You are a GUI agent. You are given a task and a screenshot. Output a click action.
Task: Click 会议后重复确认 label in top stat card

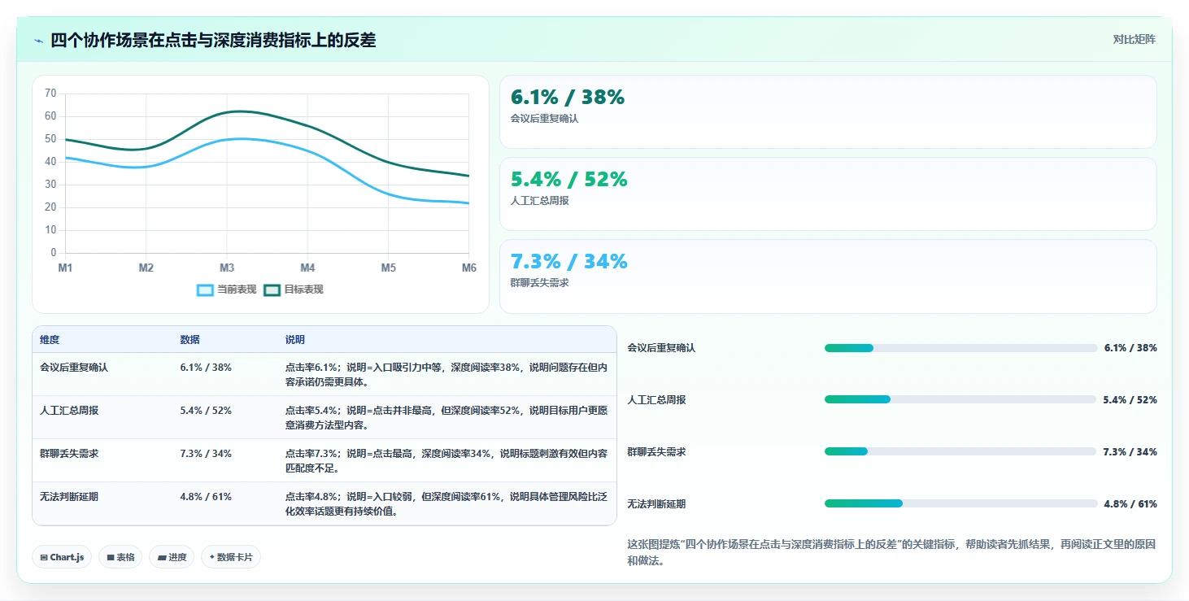[x=544, y=119]
